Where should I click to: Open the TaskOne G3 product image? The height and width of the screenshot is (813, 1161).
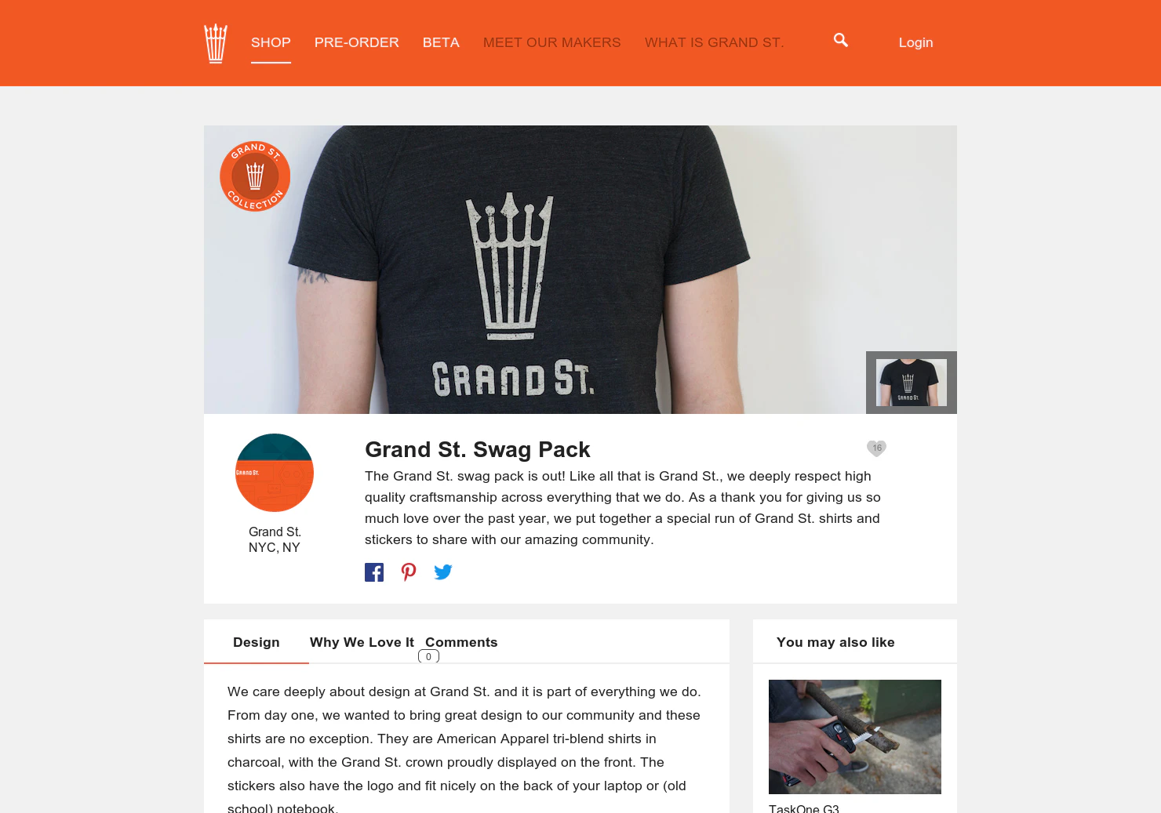(855, 737)
